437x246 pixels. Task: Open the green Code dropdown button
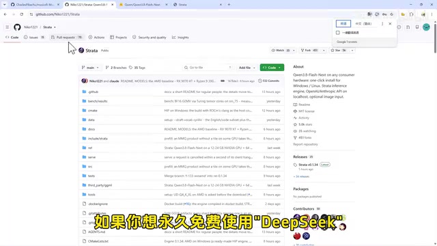pos(272,68)
